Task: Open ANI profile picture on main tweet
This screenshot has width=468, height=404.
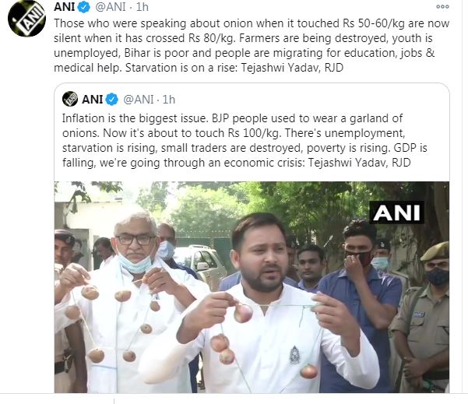Action: (26, 18)
